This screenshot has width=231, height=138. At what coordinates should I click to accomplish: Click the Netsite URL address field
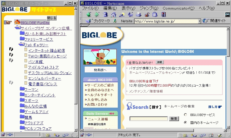click(166, 21)
